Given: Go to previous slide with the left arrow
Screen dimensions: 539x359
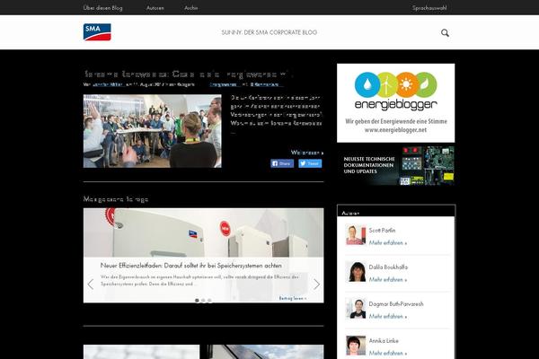Looking at the screenshot, I should pyautogui.click(x=91, y=285).
